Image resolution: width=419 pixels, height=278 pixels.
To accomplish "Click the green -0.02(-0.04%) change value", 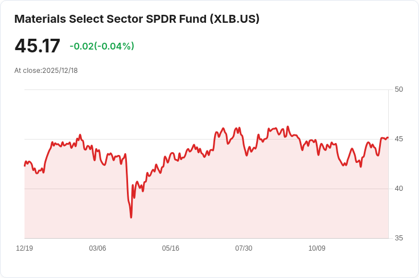I will [102, 46].
